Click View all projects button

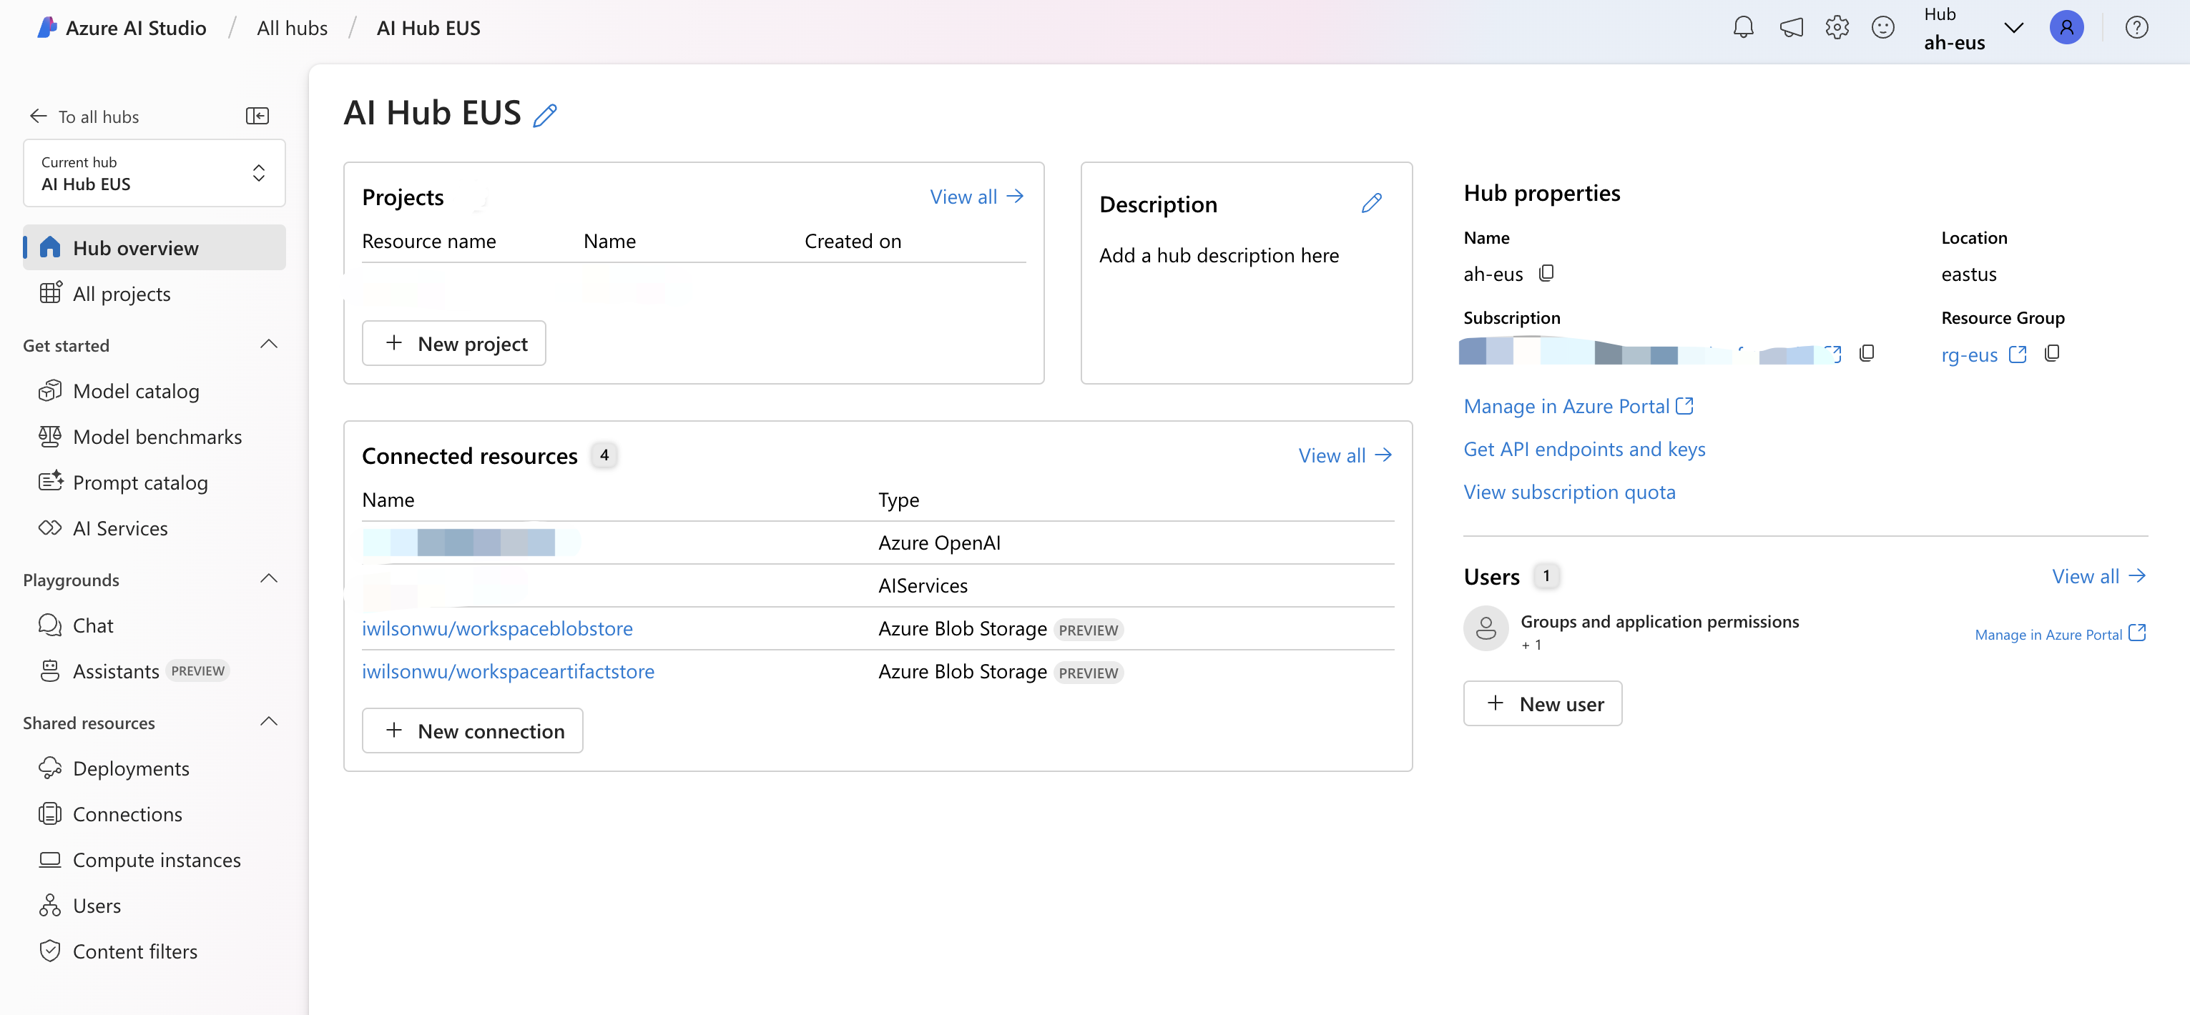click(978, 195)
